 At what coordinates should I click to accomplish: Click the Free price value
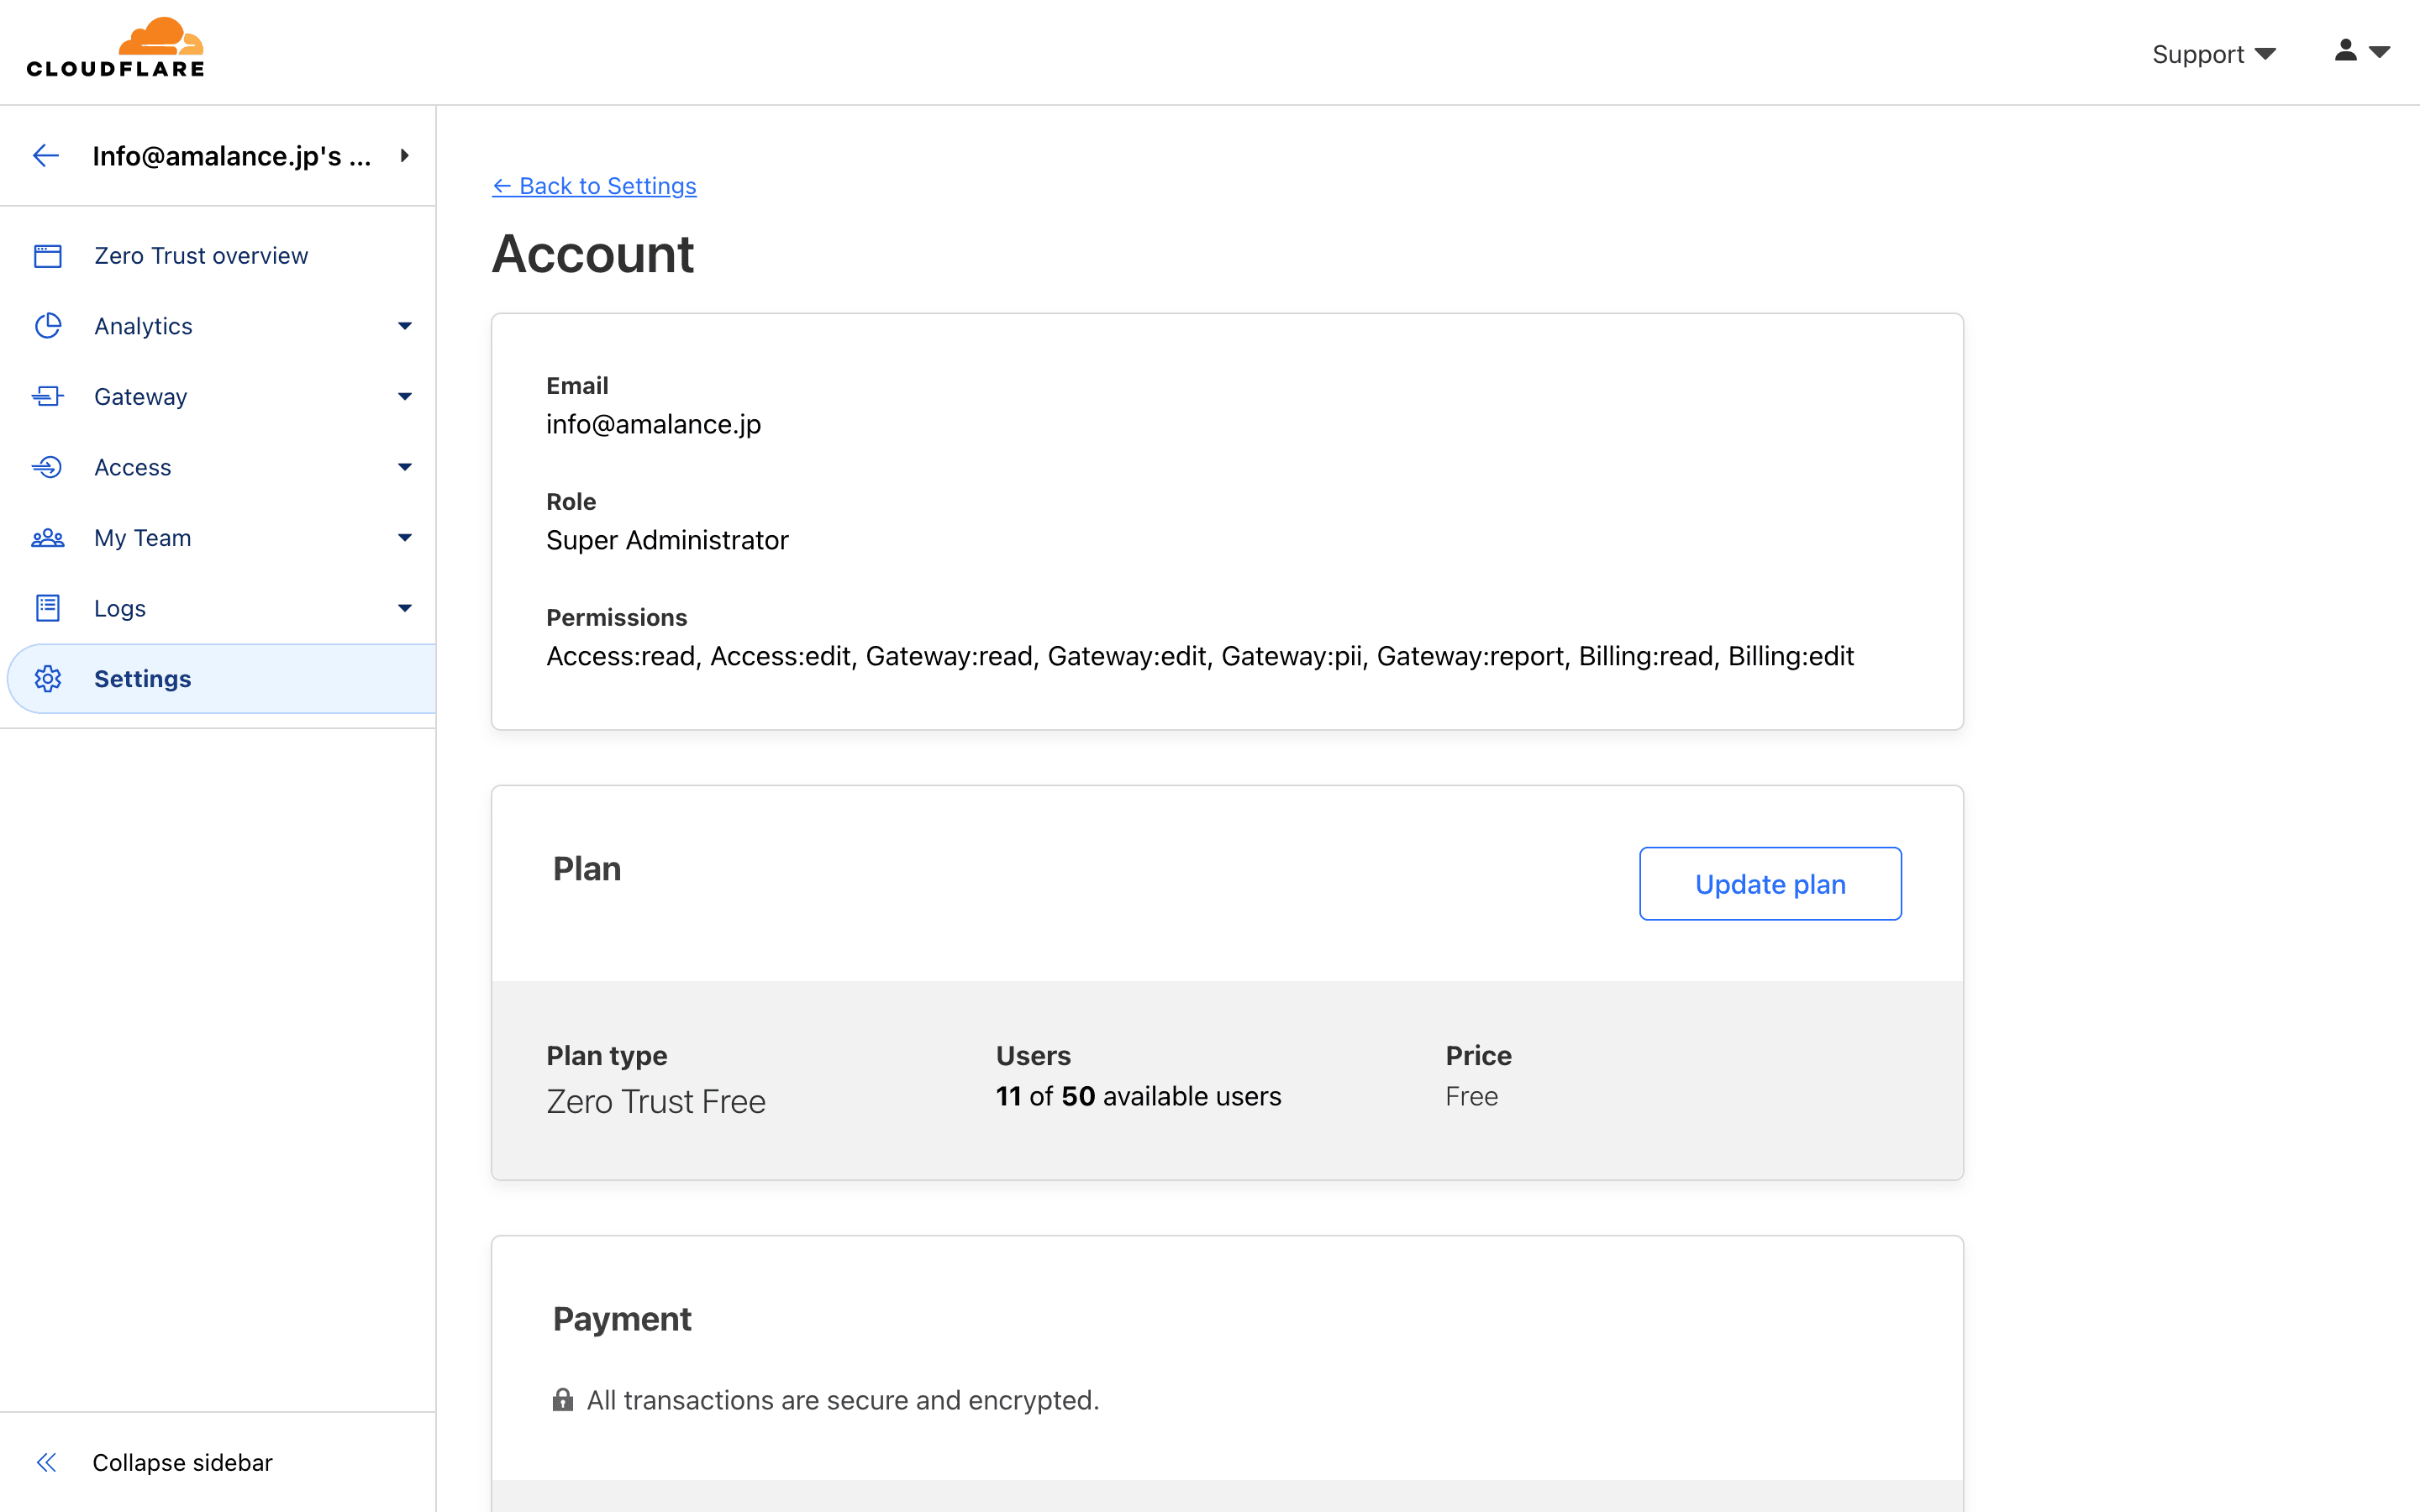tap(1471, 1096)
